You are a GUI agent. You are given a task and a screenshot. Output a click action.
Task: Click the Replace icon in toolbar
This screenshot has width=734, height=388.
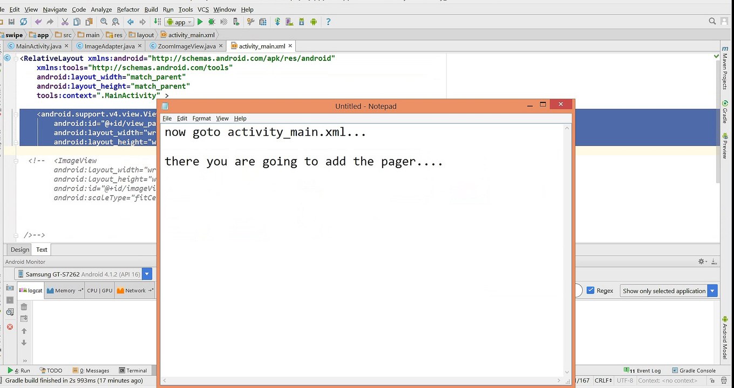(x=115, y=22)
